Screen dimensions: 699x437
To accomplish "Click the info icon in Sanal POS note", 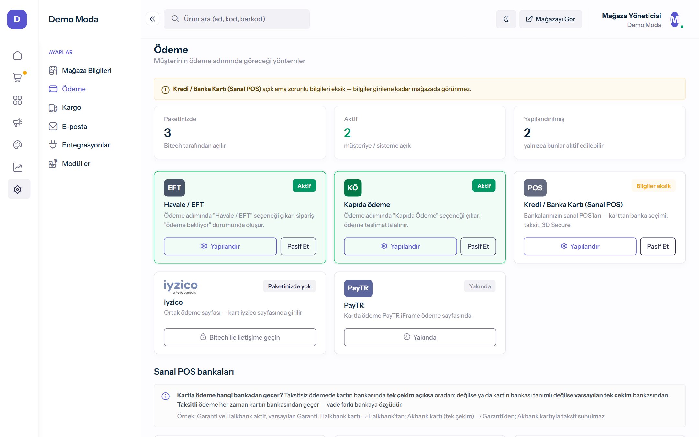I will 165,396.
